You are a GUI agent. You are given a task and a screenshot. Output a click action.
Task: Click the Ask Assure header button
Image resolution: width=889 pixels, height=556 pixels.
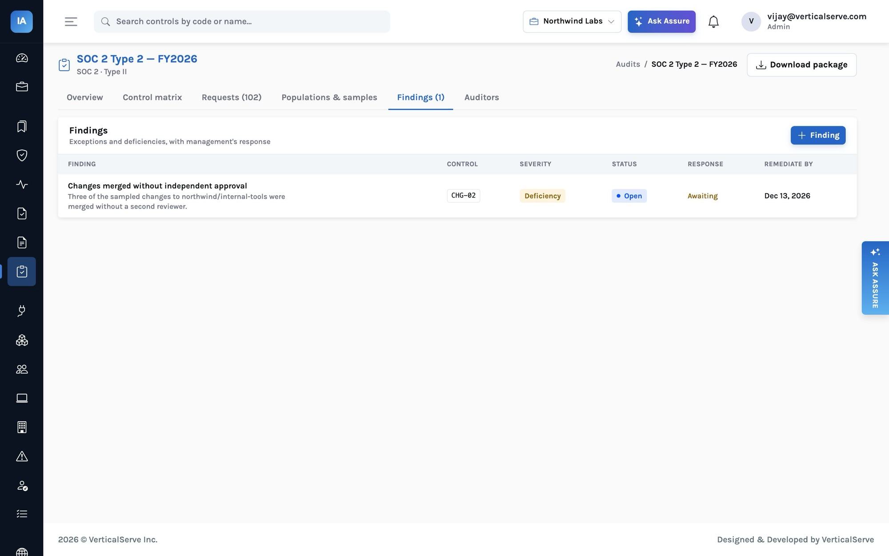[x=661, y=21]
